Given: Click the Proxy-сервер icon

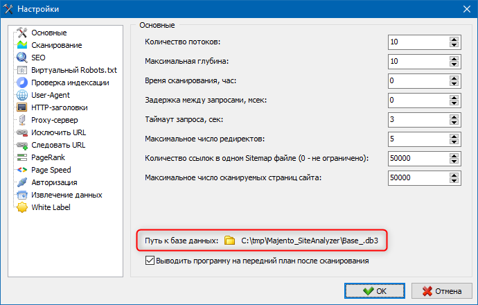Looking at the screenshot, I should coord(22,120).
